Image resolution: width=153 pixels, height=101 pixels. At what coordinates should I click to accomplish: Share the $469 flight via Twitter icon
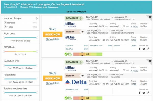point(144,93)
